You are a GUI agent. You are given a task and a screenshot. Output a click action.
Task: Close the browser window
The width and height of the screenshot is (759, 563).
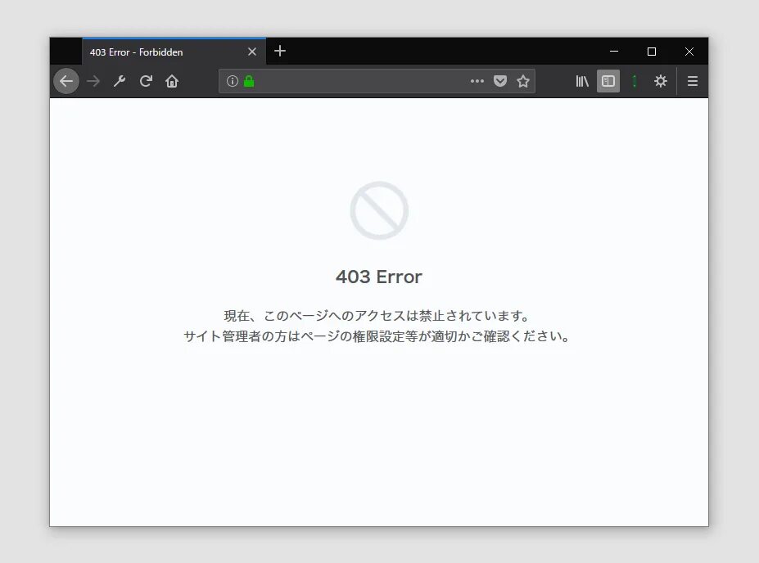(689, 52)
